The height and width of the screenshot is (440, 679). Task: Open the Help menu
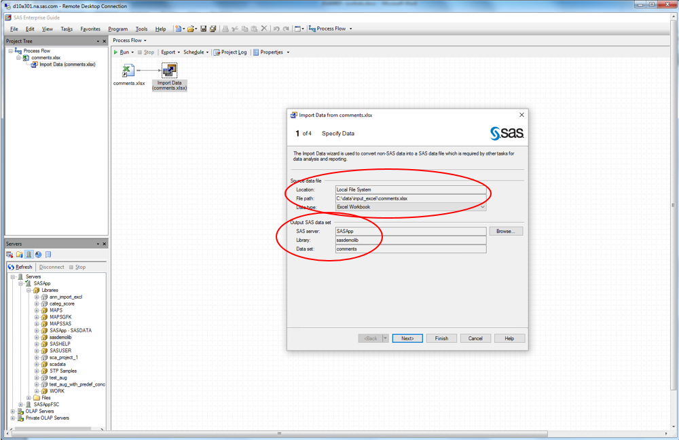pos(161,29)
